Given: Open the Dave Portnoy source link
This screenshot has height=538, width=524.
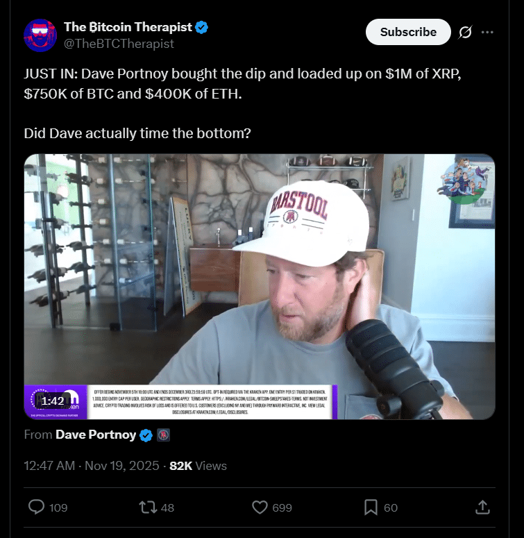Looking at the screenshot, I should coord(95,435).
